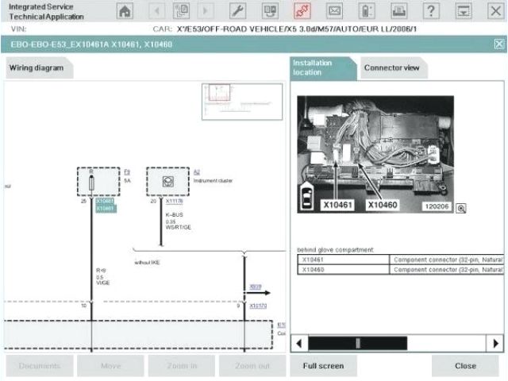Navigate back with left arrow icon
Screen dimensions: 508x381
[x=156, y=11]
